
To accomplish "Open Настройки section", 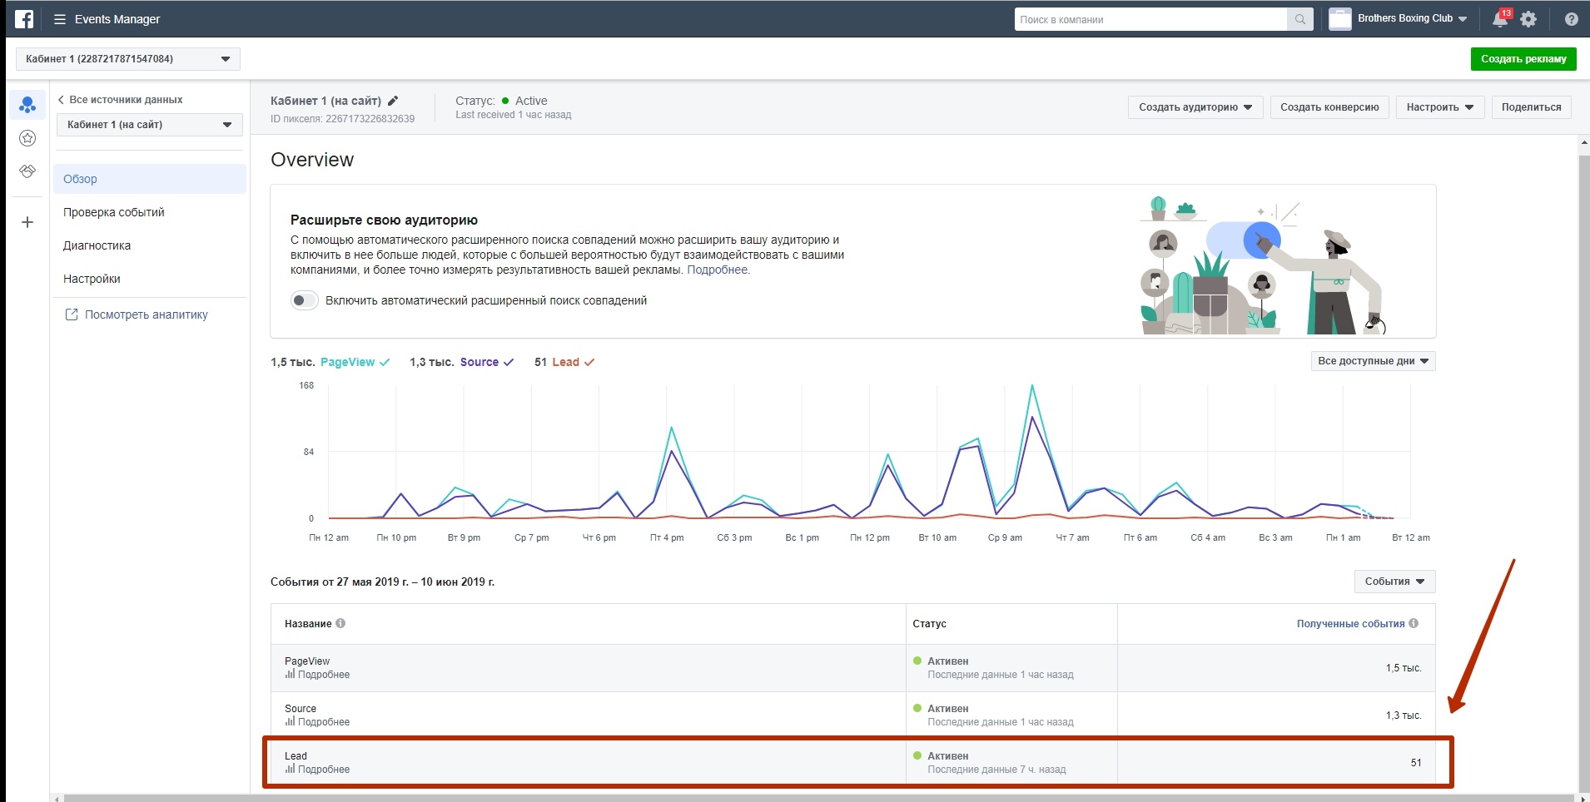I will coord(92,279).
